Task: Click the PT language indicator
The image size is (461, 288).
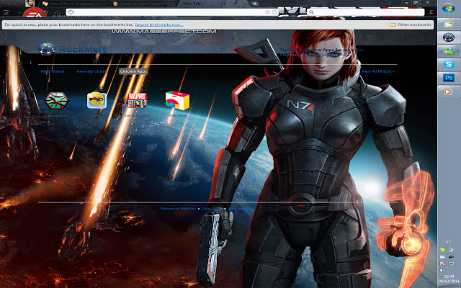Action: coord(448,242)
